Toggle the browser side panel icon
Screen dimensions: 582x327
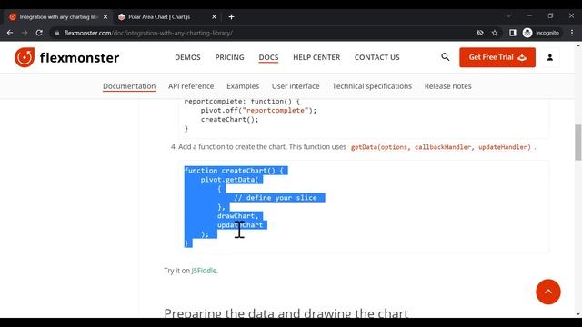(513, 33)
